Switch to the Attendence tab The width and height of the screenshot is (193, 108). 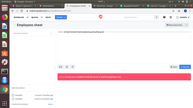pos(48,6)
